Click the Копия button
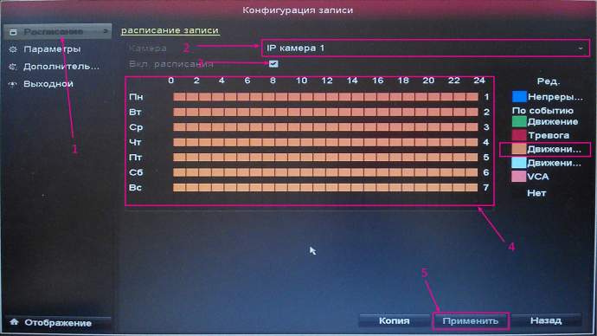Screen dimensions: 597x336 pos(394,320)
